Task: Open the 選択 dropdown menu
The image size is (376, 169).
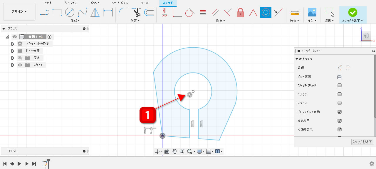Action: point(329,21)
